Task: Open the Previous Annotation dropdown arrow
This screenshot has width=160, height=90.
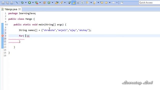Action: tap(98, 3)
